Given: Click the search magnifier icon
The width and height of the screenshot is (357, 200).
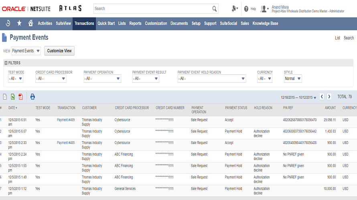Looking at the screenshot, I should coord(215,9).
